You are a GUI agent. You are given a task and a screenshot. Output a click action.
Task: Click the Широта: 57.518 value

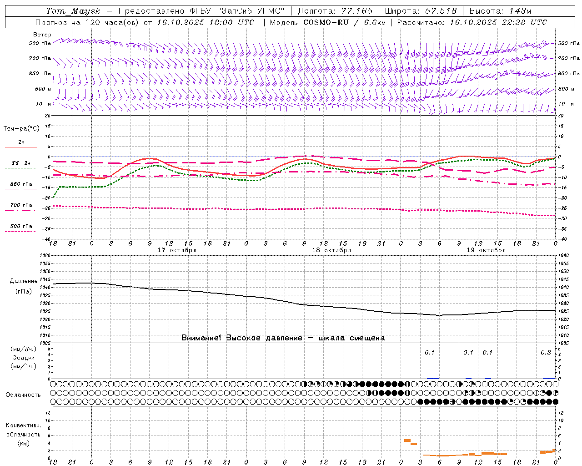[x=421, y=11]
